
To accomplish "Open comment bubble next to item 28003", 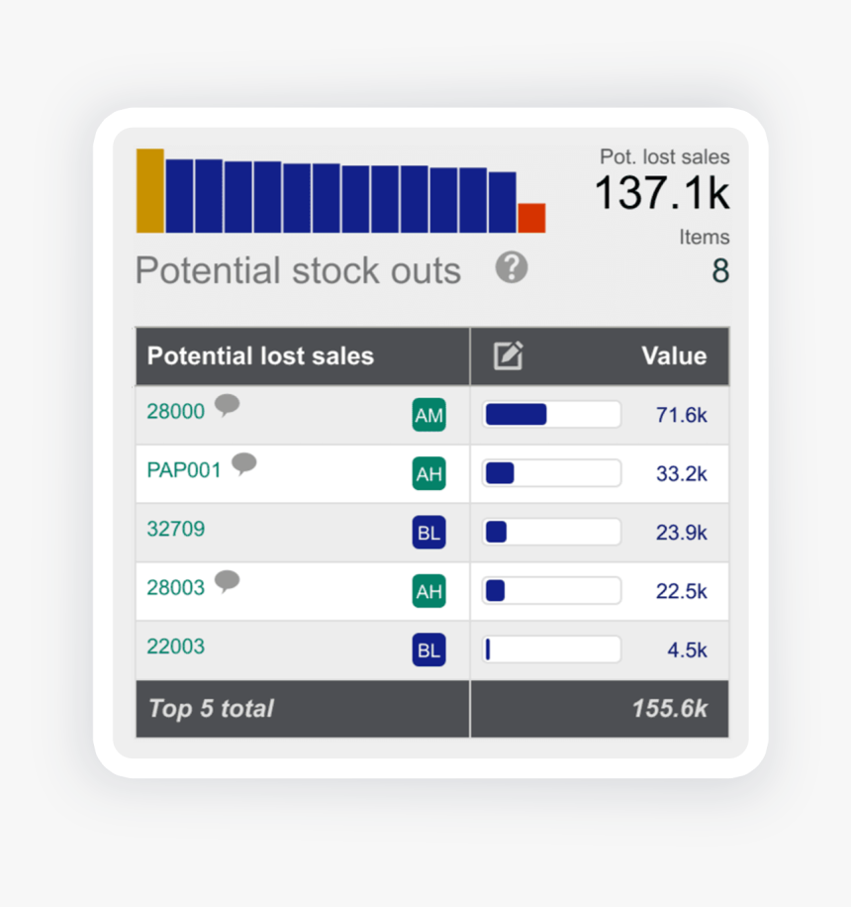I will coord(228,581).
